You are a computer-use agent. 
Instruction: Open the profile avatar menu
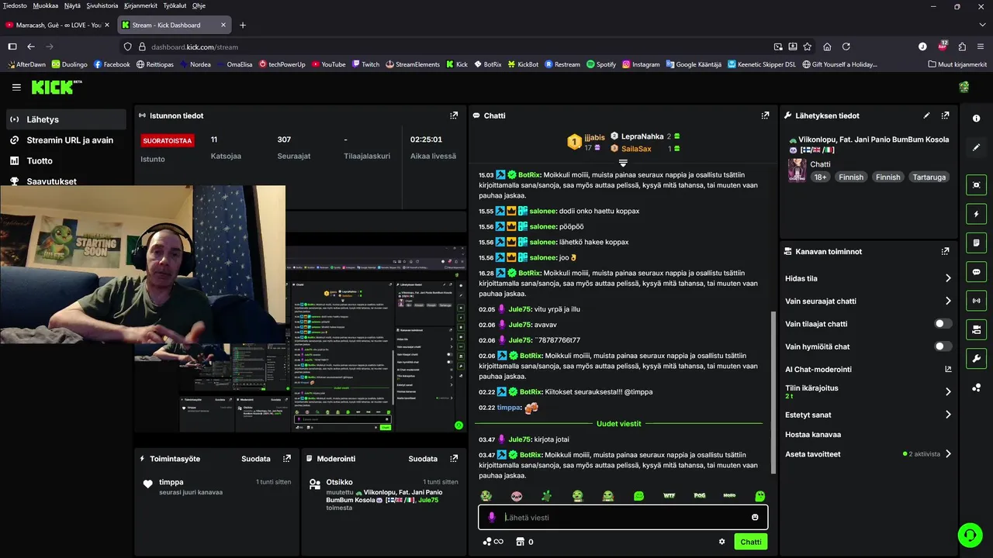click(x=964, y=87)
